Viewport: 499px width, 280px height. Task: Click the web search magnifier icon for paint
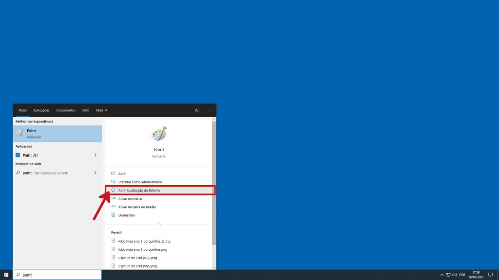tap(18, 173)
